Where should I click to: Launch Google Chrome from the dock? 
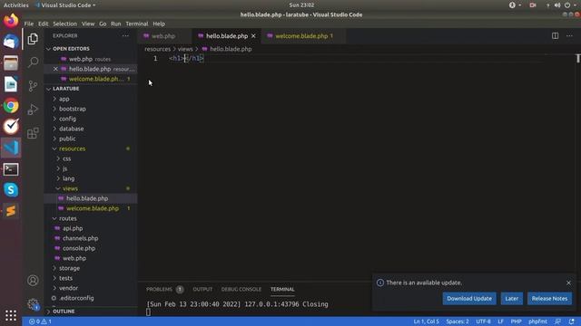(x=11, y=106)
